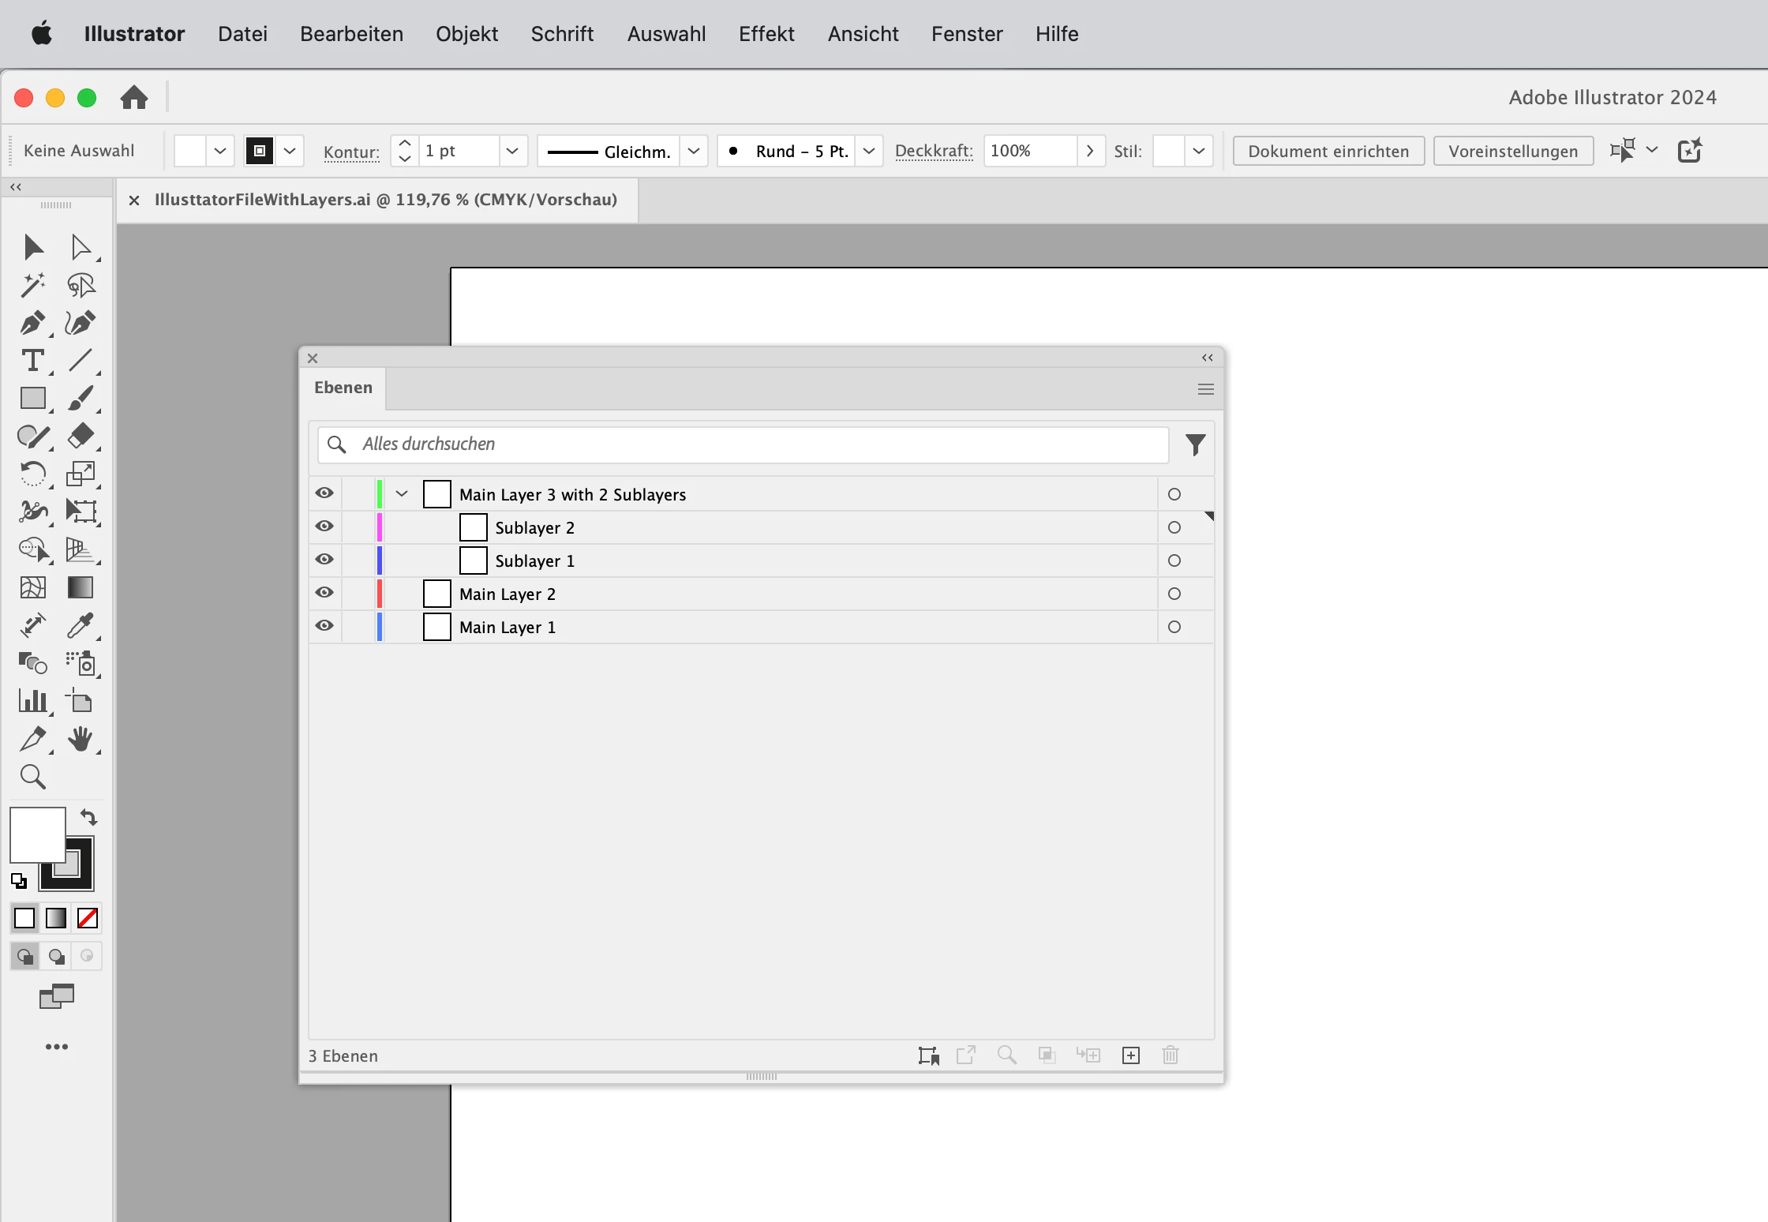Hide Main Layer 2 with eye icon
This screenshot has width=1768, height=1222.
(x=324, y=593)
